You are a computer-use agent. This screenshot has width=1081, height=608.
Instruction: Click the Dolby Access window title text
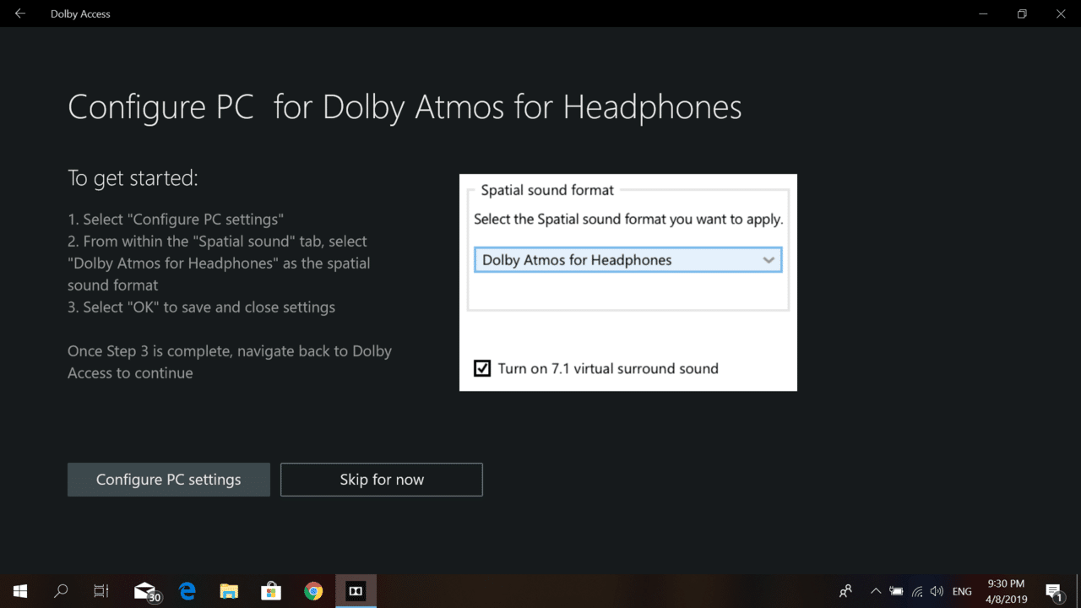[x=80, y=14]
